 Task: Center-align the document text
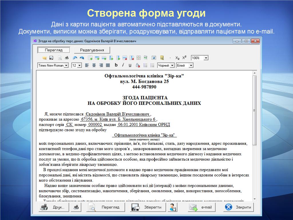(x=94, y=65)
